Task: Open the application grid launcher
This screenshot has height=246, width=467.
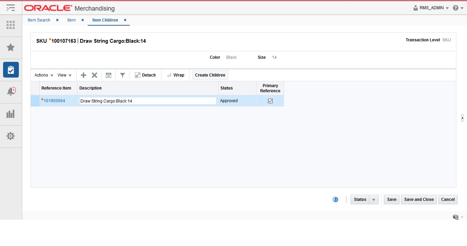Action: (11, 25)
